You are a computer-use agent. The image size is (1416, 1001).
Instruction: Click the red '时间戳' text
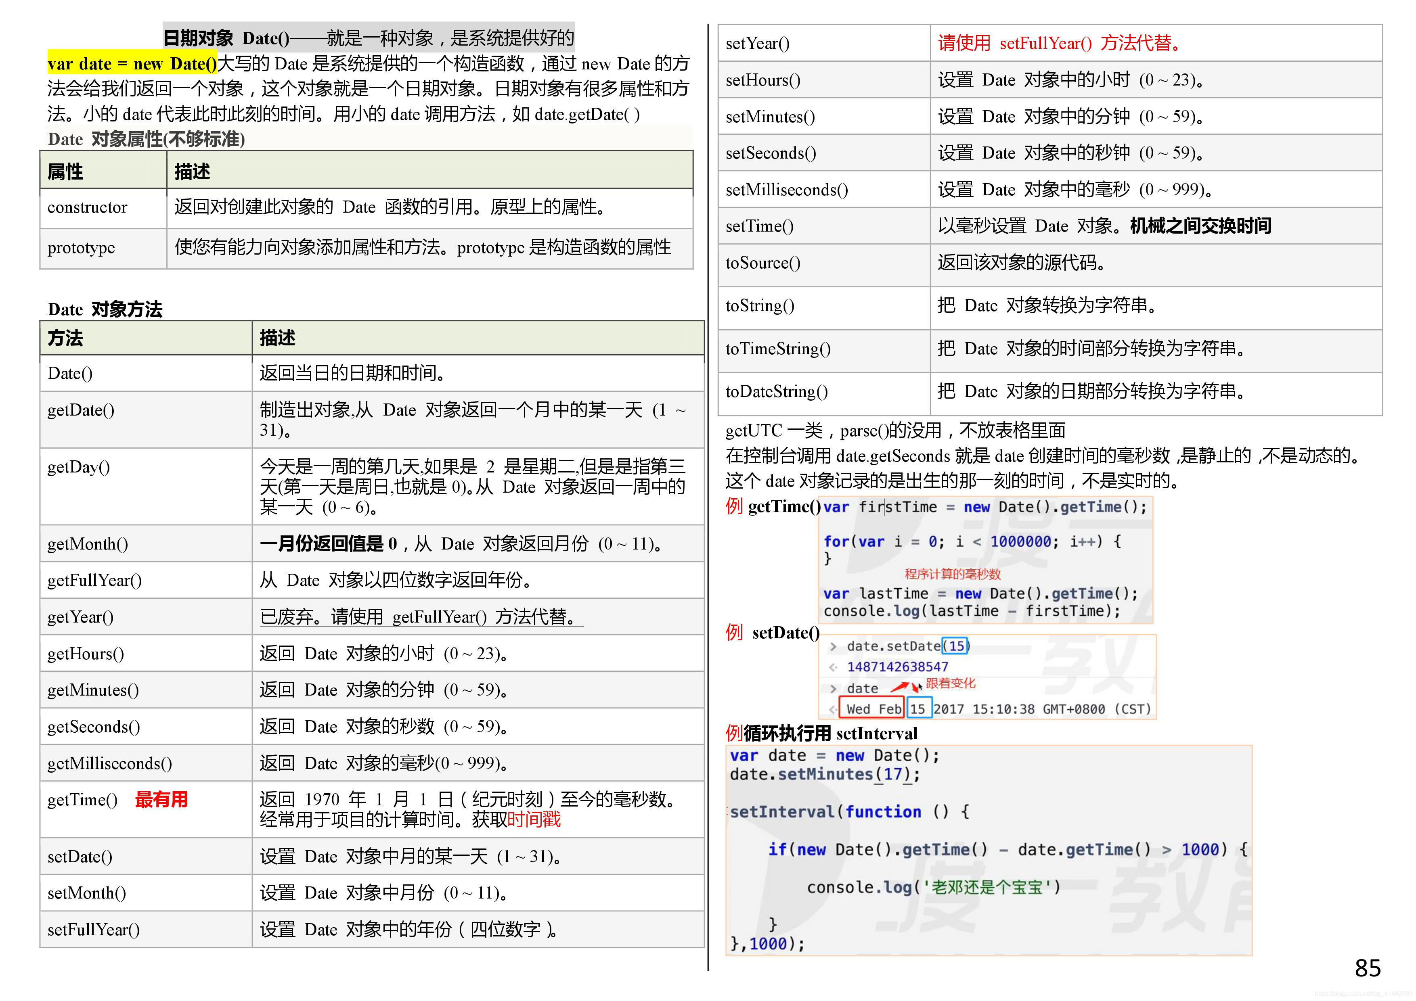(x=534, y=820)
